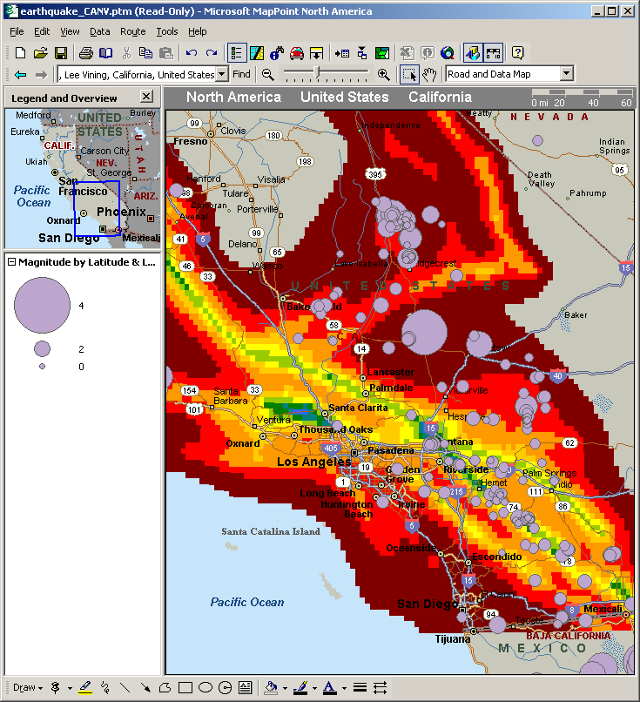
Task: Open the Route Planner car icon
Action: click(297, 53)
